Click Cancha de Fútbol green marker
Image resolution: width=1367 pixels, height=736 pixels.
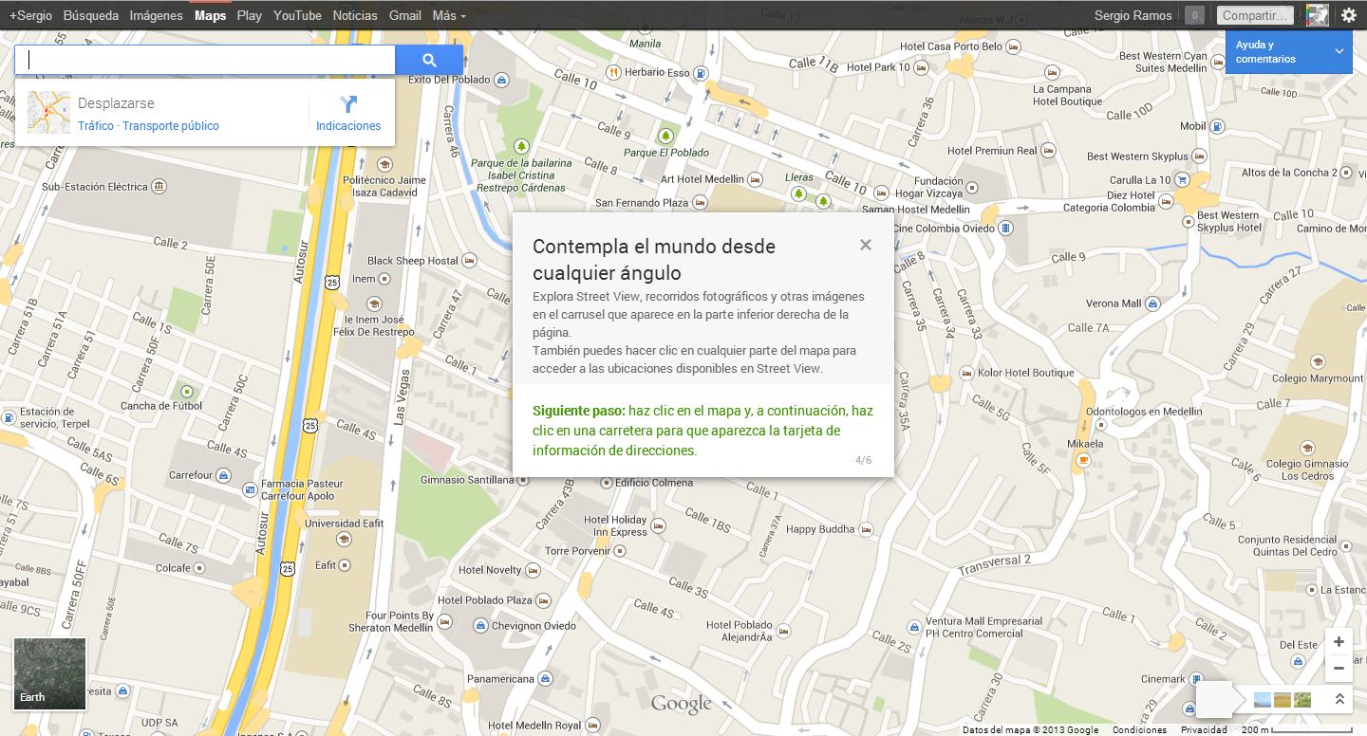[186, 392]
